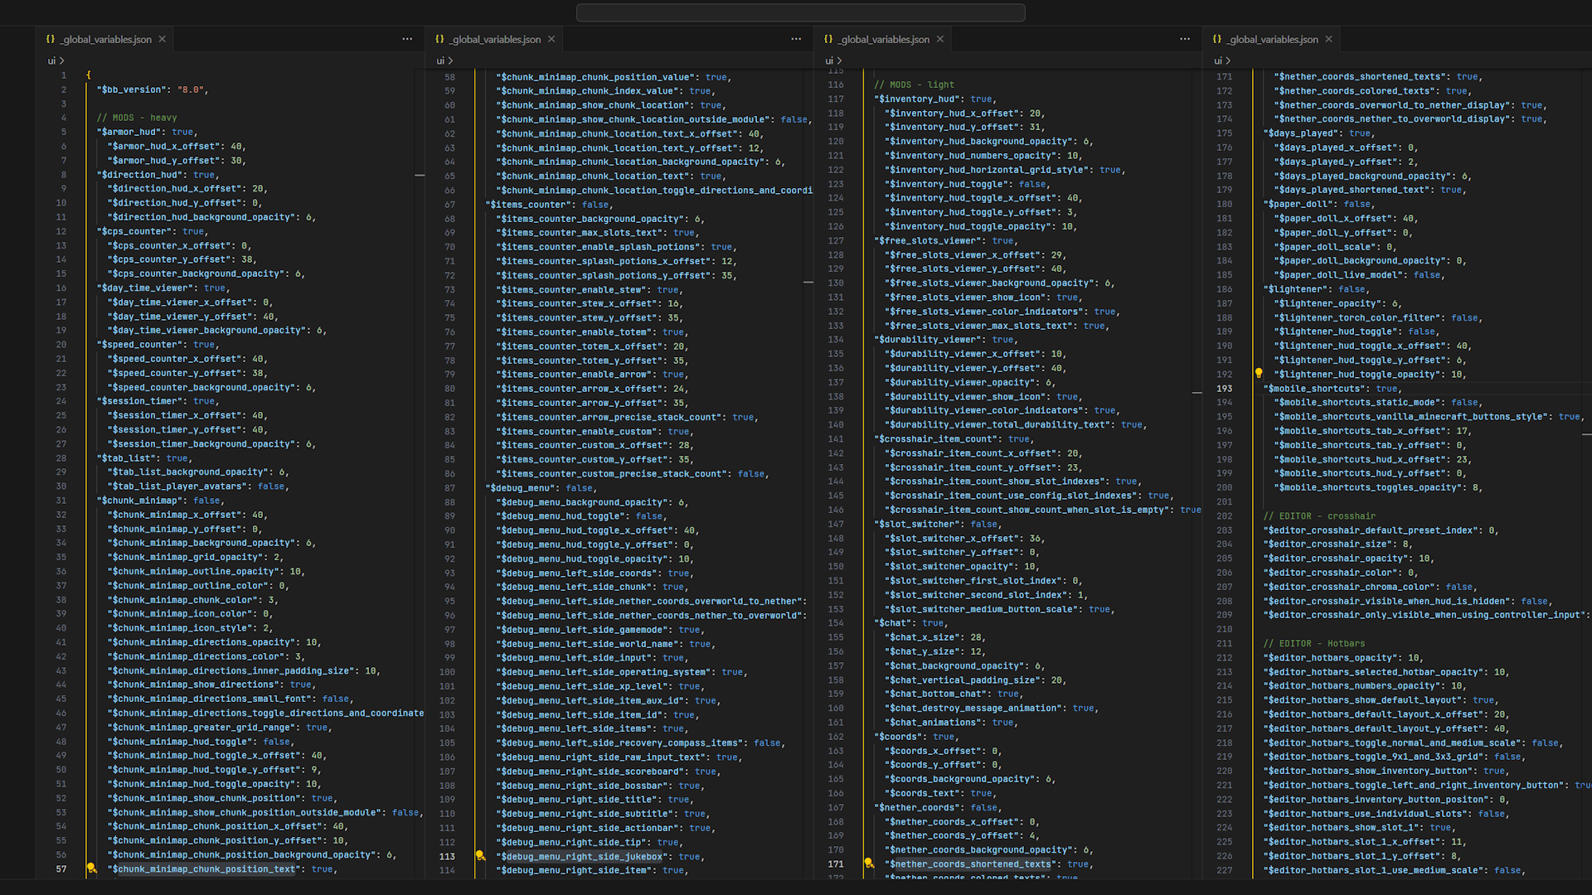Click the command center search box at top
This screenshot has height=895, width=1592.
(800, 12)
